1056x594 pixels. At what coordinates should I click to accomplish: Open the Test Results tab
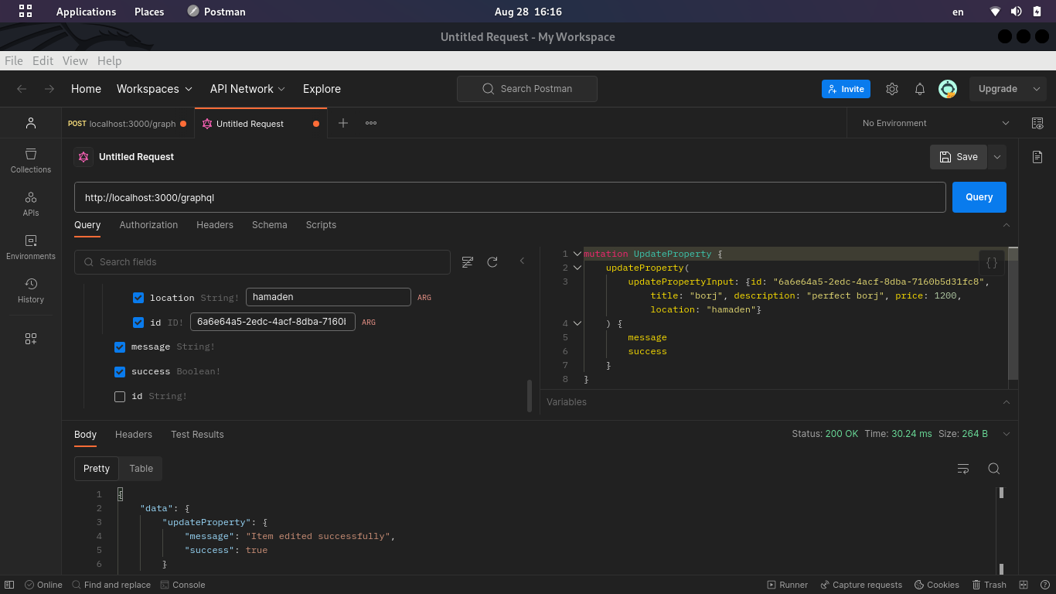pyautogui.click(x=197, y=435)
